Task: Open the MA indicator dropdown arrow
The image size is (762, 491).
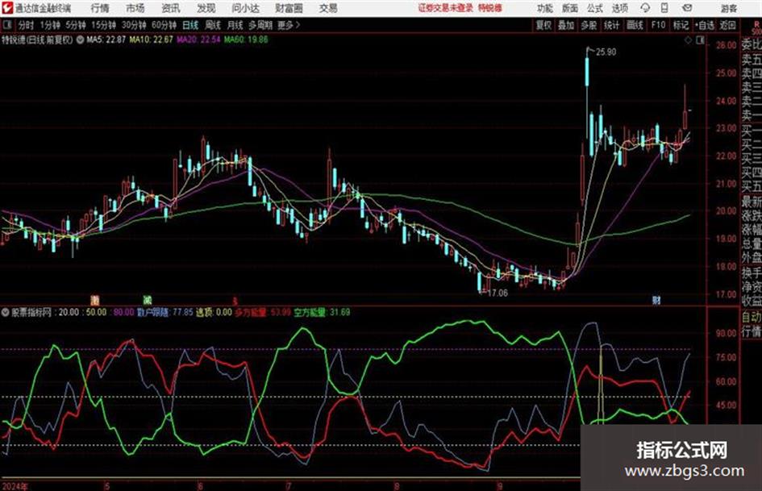Action: (80, 40)
